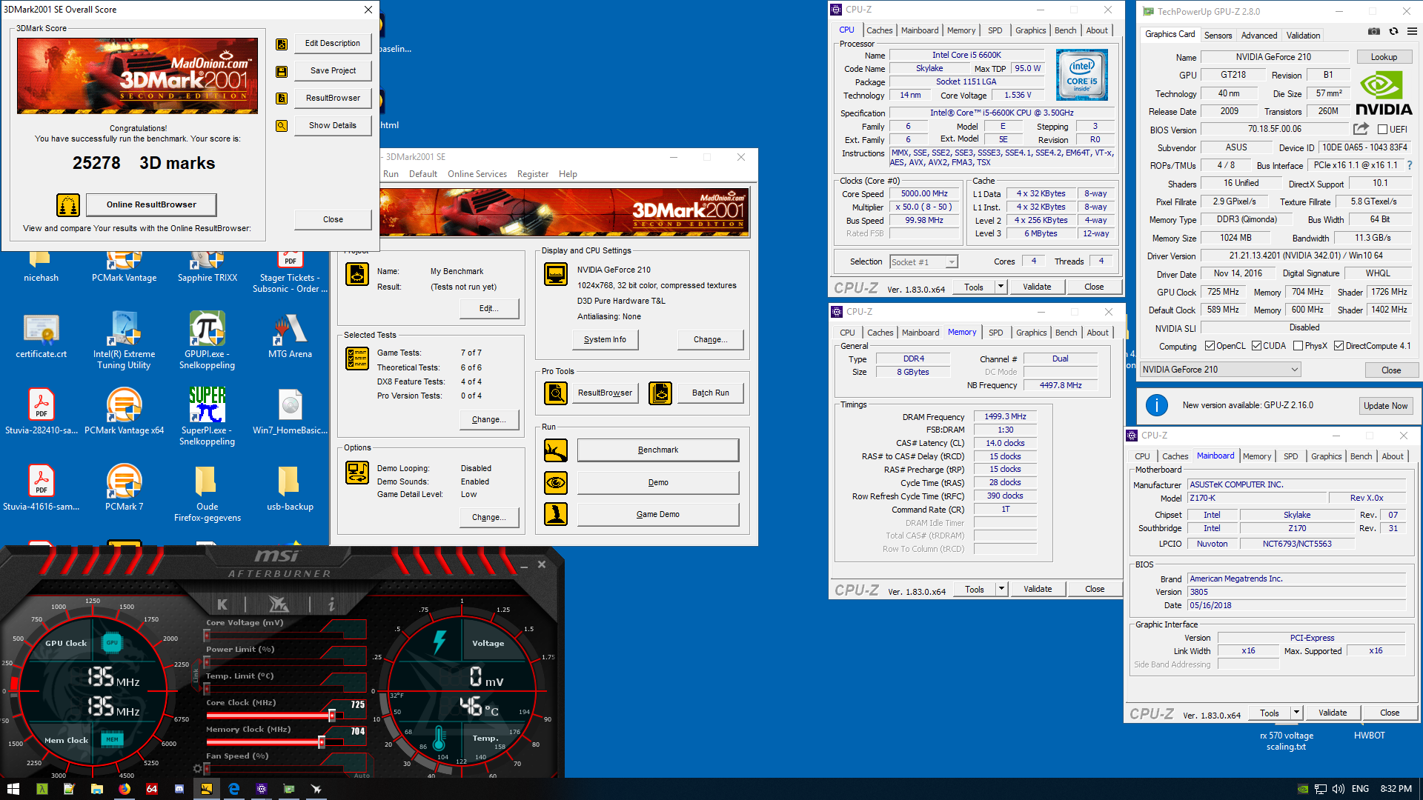This screenshot has width=1423, height=800.
Task: Open Caches tab in top CPU-Z window
Action: click(879, 30)
